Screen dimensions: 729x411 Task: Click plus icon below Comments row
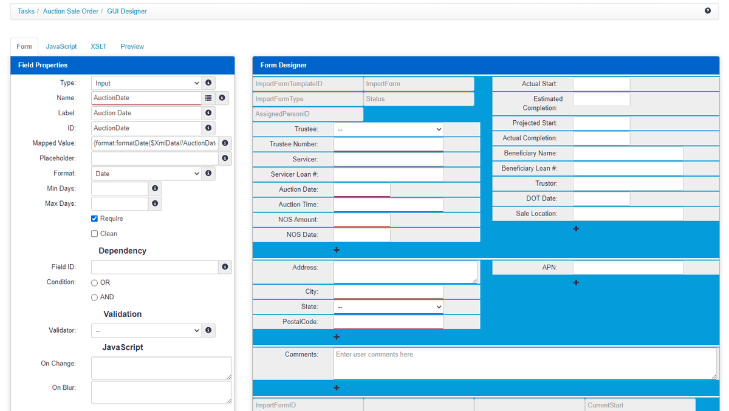(x=337, y=388)
